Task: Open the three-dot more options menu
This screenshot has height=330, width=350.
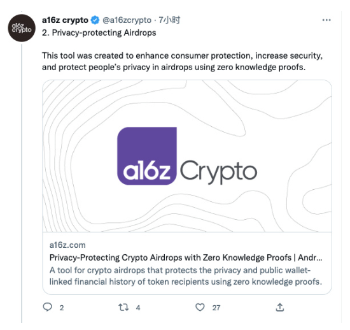Action: tap(326, 20)
